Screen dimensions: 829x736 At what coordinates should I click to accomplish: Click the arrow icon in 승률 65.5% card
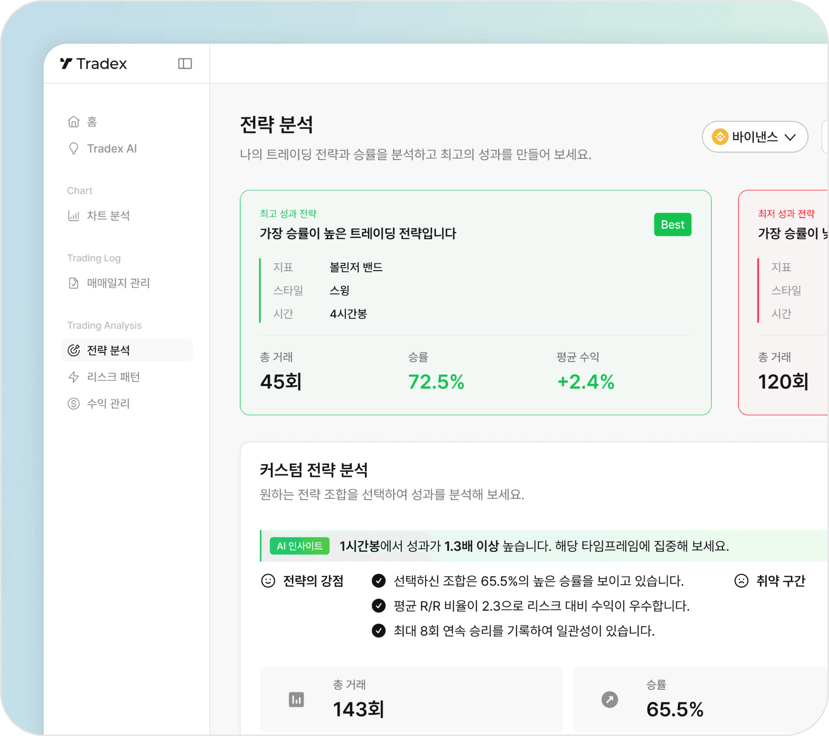[610, 699]
